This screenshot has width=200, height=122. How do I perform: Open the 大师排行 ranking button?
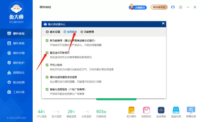[138, 7]
